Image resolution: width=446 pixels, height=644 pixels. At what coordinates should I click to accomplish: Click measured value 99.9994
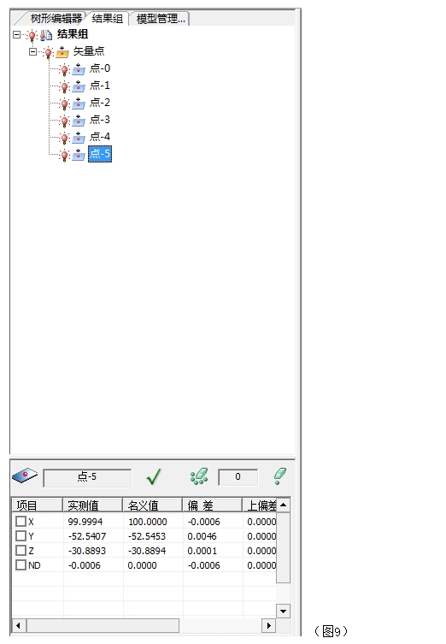tap(85, 522)
